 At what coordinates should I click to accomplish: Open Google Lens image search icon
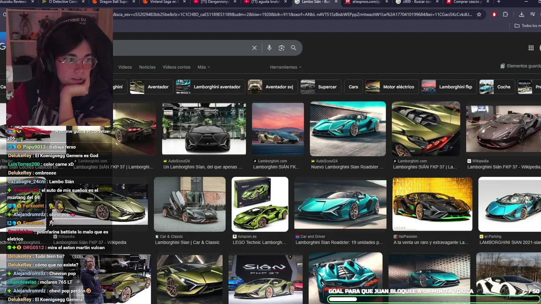pos(281,48)
